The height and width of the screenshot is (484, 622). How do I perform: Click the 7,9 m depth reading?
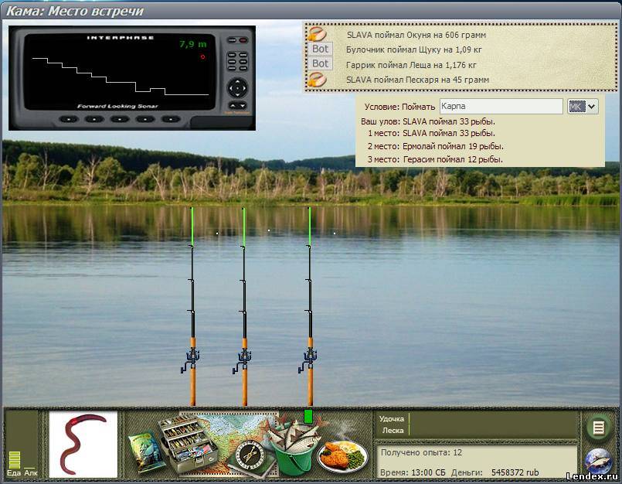coord(193,44)
